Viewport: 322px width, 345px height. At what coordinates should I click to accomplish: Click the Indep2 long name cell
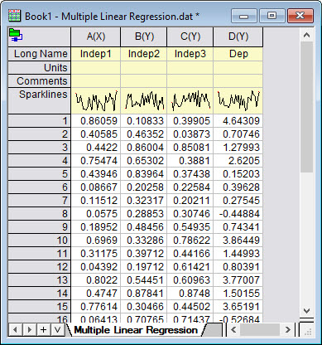[144, 54]
